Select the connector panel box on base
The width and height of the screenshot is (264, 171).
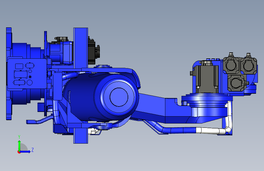click(x=27, y=74)
